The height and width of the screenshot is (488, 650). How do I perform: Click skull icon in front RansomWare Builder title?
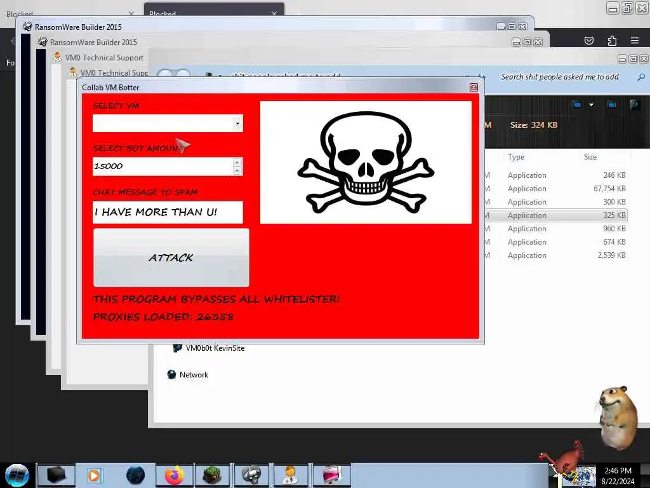[x=27, y=27]
